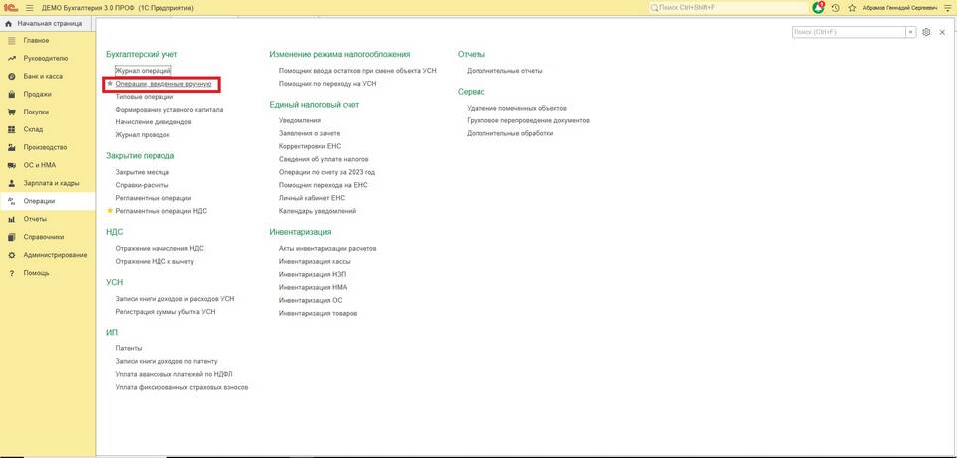Click the global search field

728,7
